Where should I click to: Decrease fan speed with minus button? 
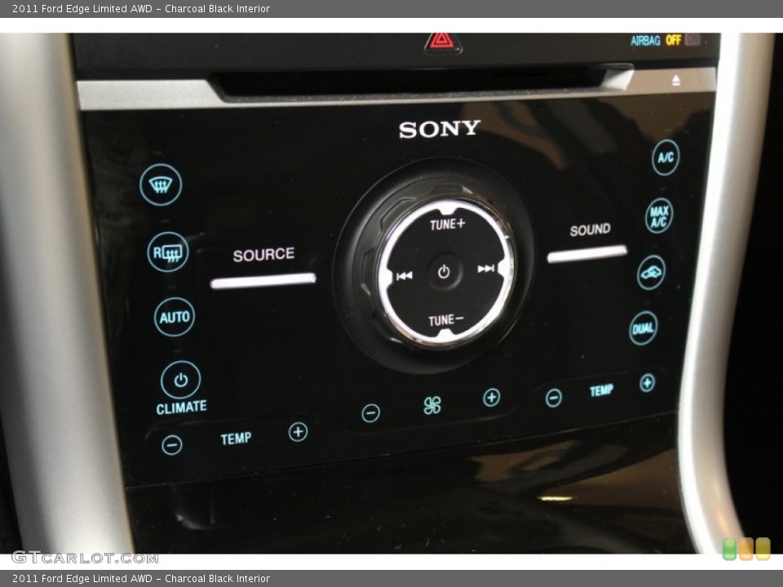(x=370, y=413)
